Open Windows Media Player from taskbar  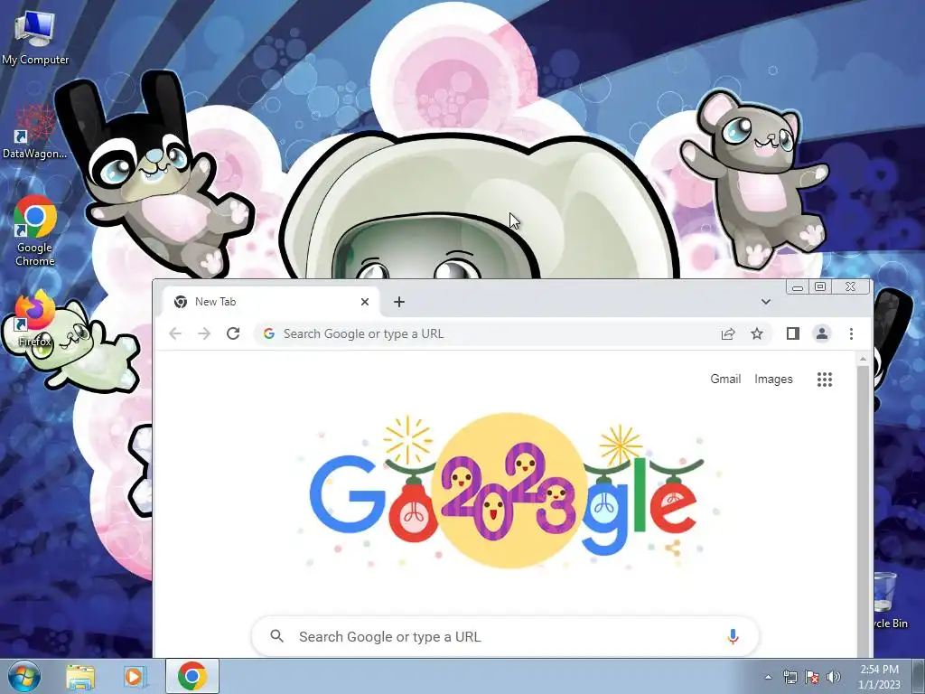pyautogui.click(x=134, y=676)
